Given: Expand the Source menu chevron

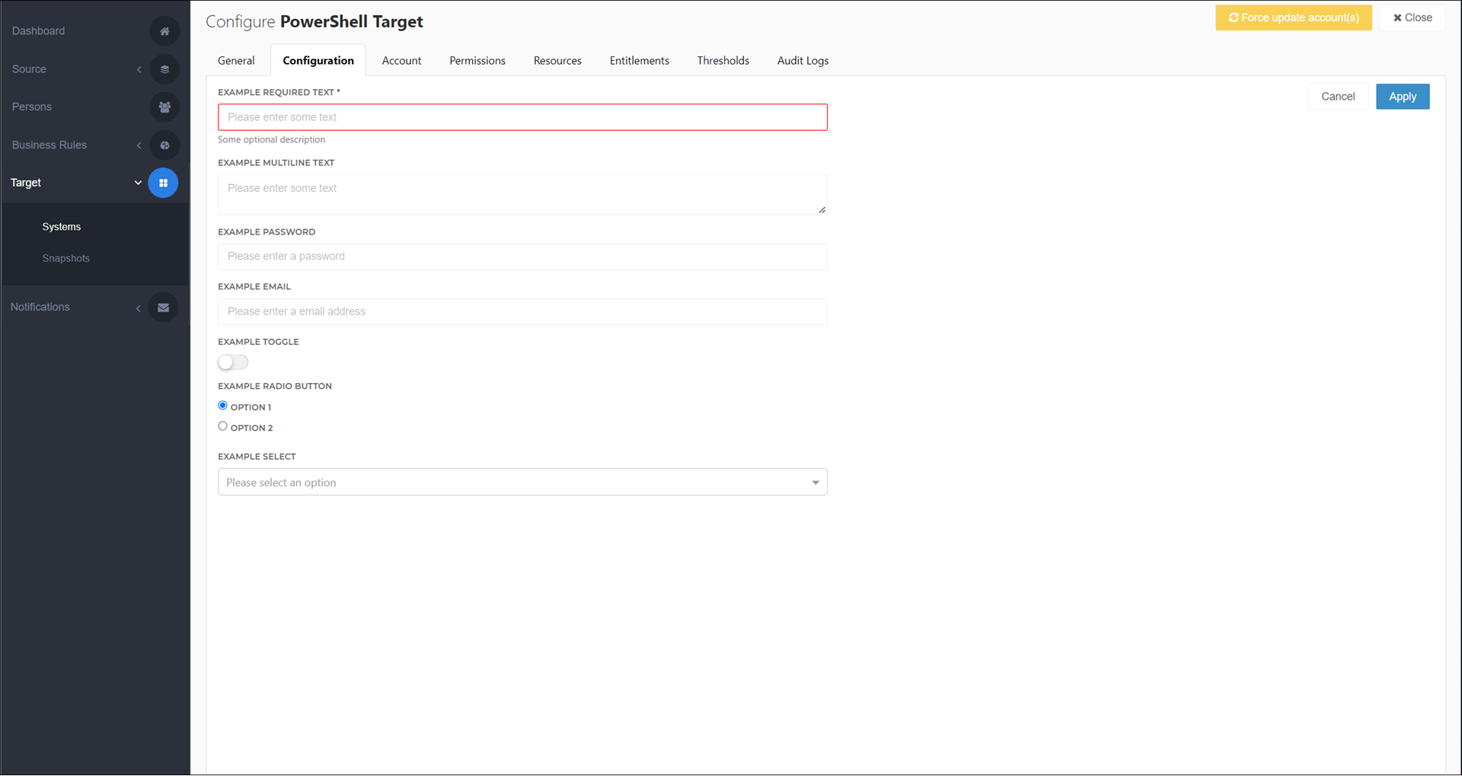Looking at the screenshot, I should tap(139, 69).
